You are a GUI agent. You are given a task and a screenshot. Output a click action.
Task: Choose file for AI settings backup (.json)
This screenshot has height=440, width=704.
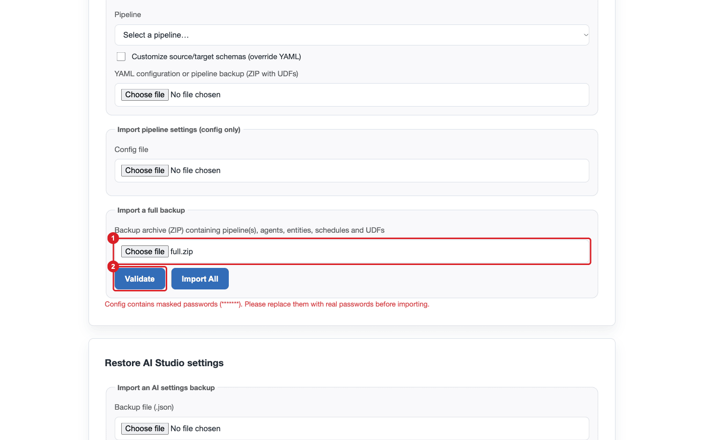tap(145, 429)
